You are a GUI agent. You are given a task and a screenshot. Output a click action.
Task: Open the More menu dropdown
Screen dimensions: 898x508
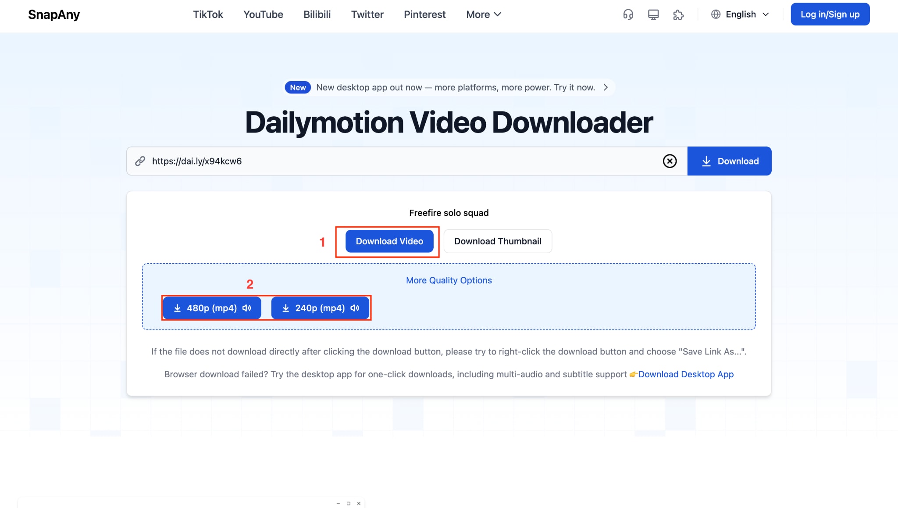point(482,14)
